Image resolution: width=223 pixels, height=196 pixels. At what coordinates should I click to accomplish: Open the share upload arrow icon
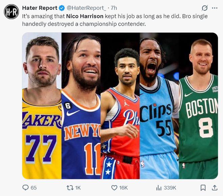tap(214, 188)
